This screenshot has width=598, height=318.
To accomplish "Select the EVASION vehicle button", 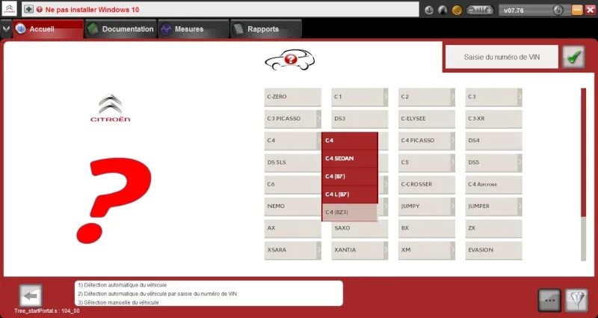I will coord(493,250).
